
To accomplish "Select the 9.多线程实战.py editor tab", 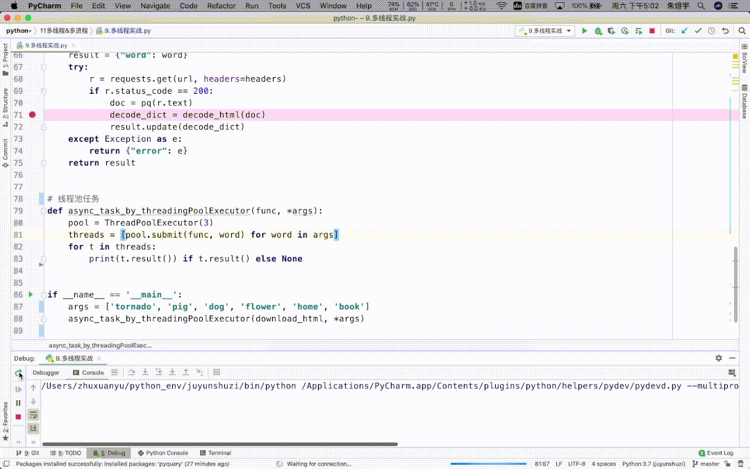I will 46,45.
